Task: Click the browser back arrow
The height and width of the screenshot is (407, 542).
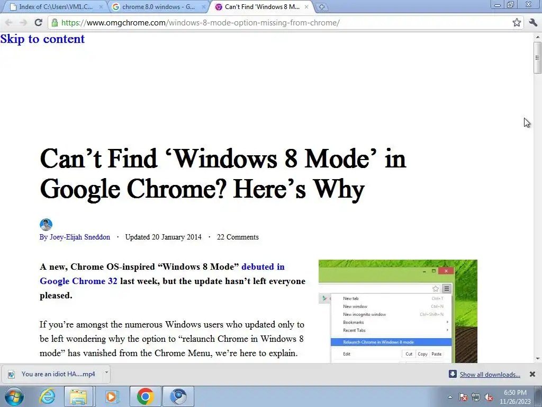Action: 8,23
